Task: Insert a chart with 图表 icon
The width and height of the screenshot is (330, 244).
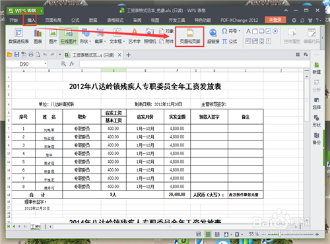Action: (38, 36)
